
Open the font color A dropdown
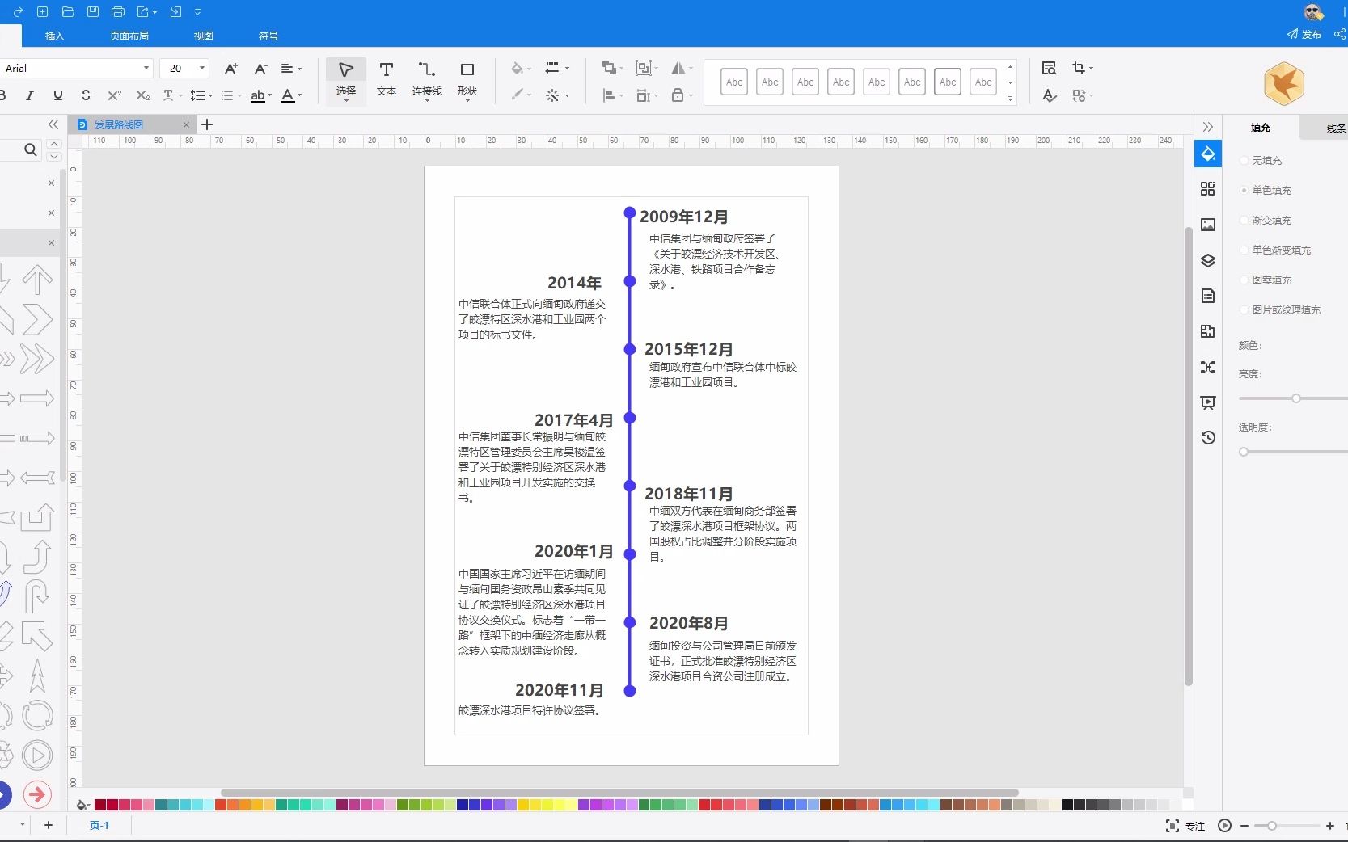pyautogui.click(x=299, y=95)
